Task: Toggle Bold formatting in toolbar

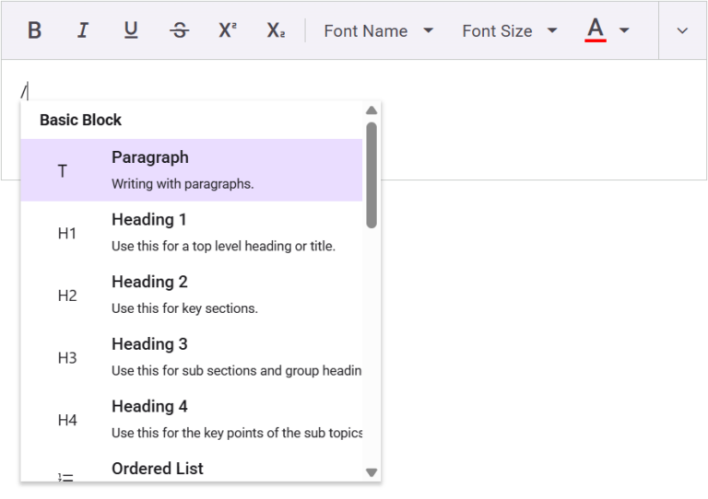Action: click(34, 30)
